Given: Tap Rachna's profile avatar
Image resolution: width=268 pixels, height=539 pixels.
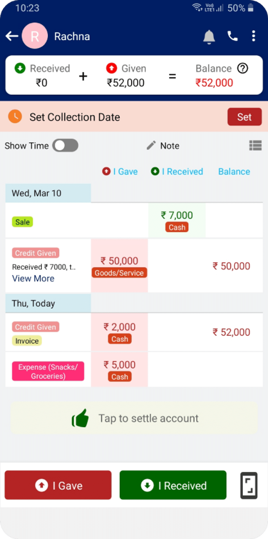Looking at the screenshot, I should (35, 36).
